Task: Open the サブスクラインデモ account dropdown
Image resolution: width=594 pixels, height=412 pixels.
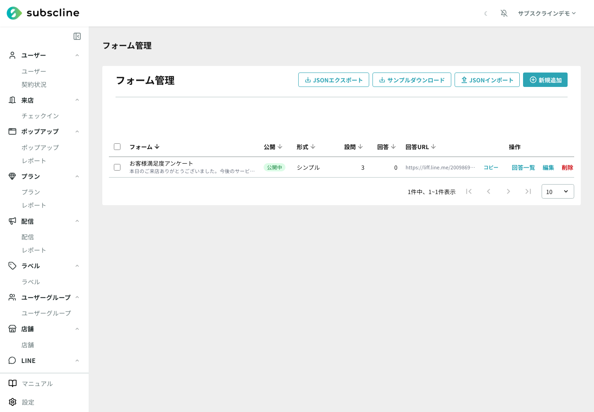Action: click(x=547, y=13)
